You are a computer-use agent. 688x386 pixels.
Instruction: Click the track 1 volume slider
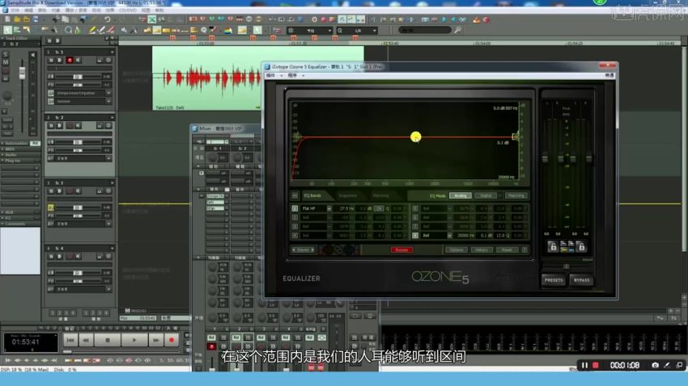click(x=77, y=77)
